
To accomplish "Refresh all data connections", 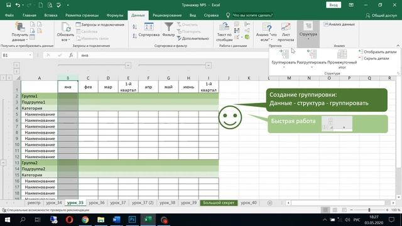I will 65,32.
